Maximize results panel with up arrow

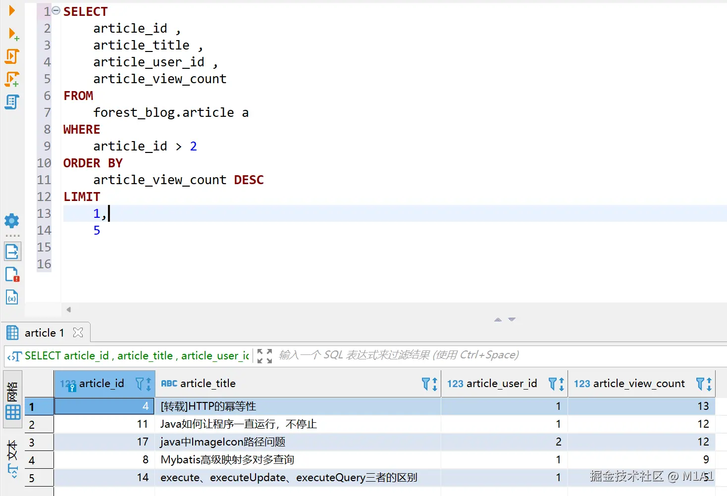[x=498, y=319]
